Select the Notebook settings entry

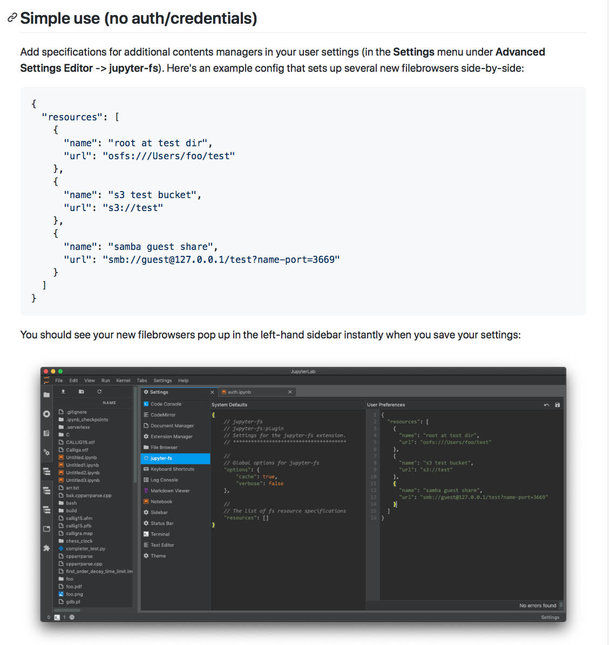click(x=175, y=501)
